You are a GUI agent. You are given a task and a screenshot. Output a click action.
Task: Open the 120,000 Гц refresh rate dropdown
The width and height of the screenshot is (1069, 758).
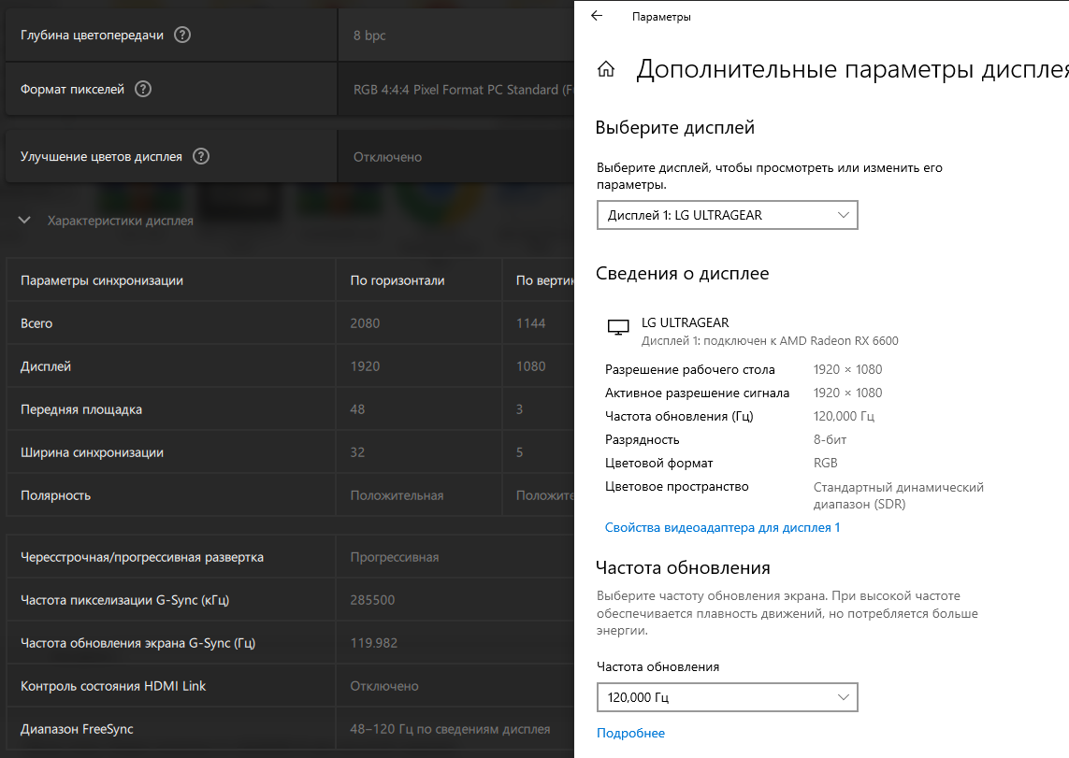tap(727, 697)
